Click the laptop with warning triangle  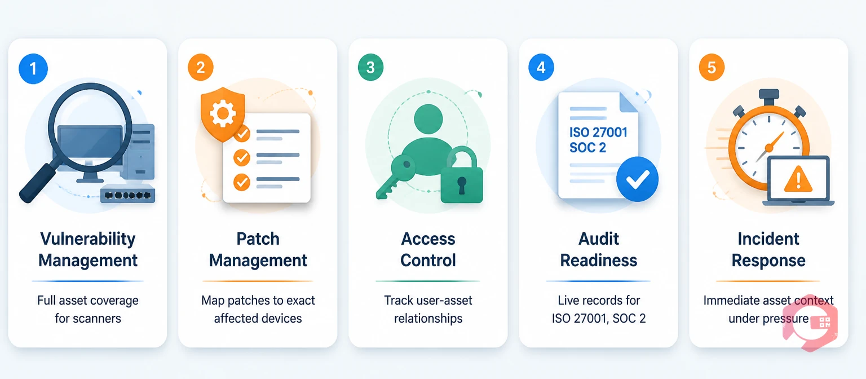[798, 180]
